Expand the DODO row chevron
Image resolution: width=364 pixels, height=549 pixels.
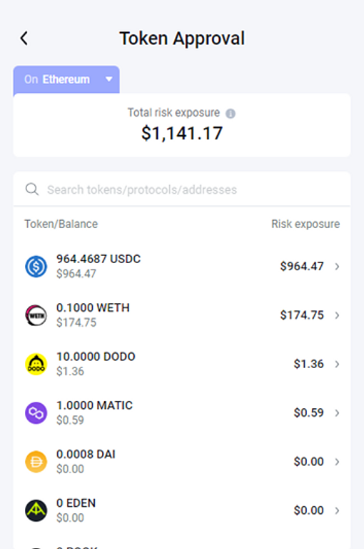337,364
